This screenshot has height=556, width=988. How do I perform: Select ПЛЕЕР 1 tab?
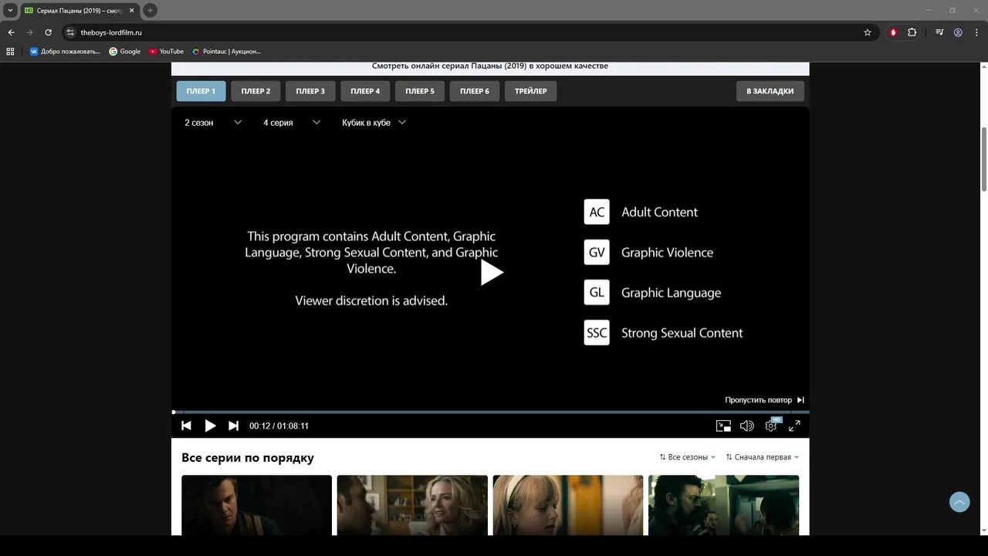click(201, 91)
